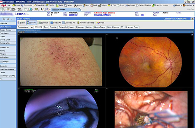Open the Refill toolbar icon
Screen dimensions: 195x128
57,5
